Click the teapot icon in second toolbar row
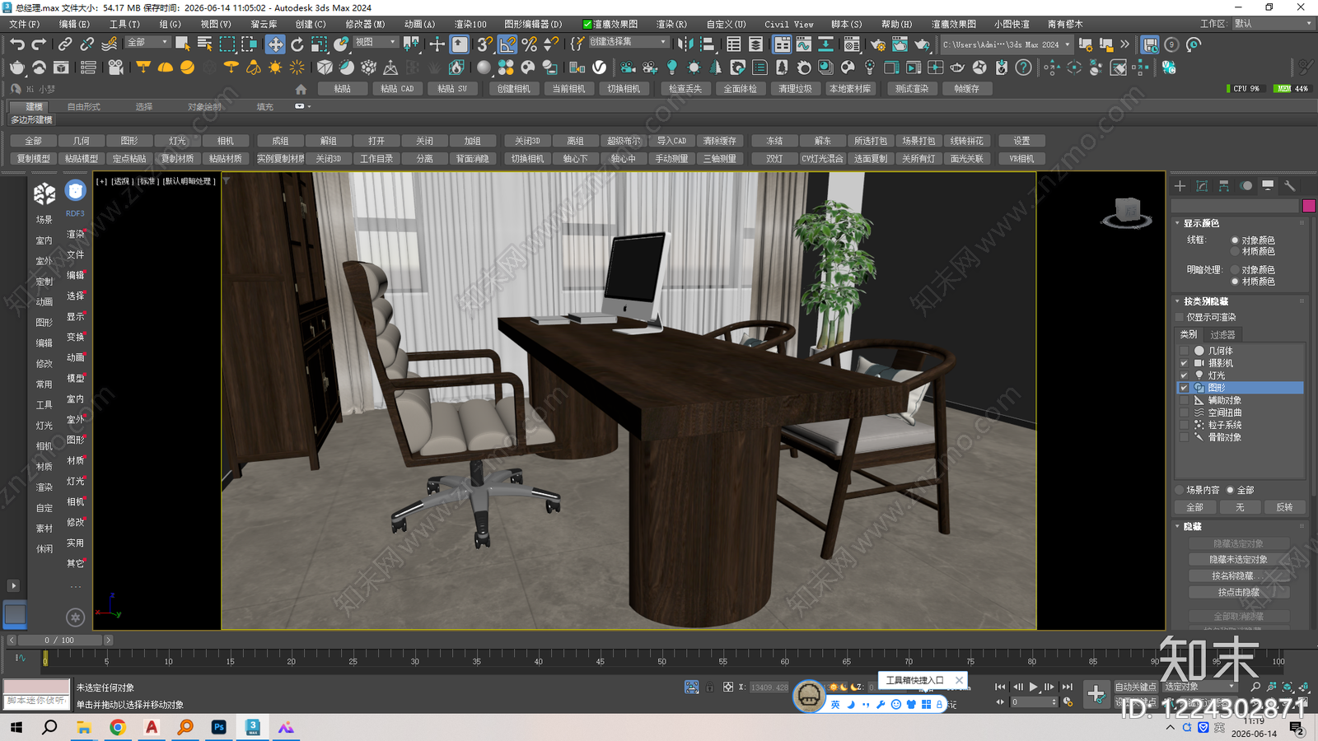This screenshot has width=1318, height=741. (x=17, y=68)
